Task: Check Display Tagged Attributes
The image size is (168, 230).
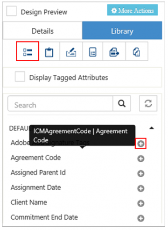Action: [x=20, y=77]
